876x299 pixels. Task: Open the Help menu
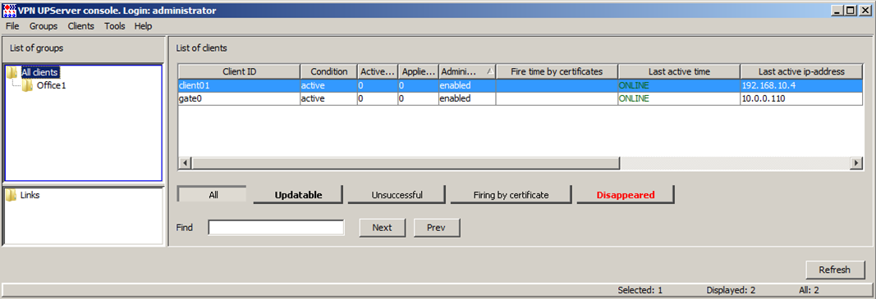point(143,25)
